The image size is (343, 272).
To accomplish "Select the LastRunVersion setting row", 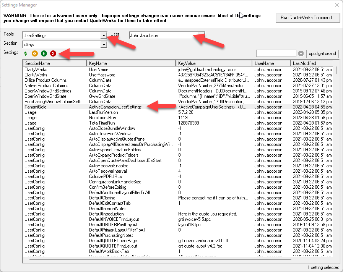I will coord(104,112).
